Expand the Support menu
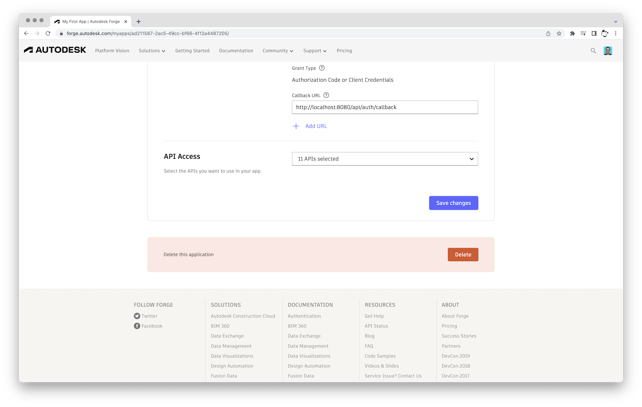The width and height of the screenshot is (642, 407). click(315, 51)
